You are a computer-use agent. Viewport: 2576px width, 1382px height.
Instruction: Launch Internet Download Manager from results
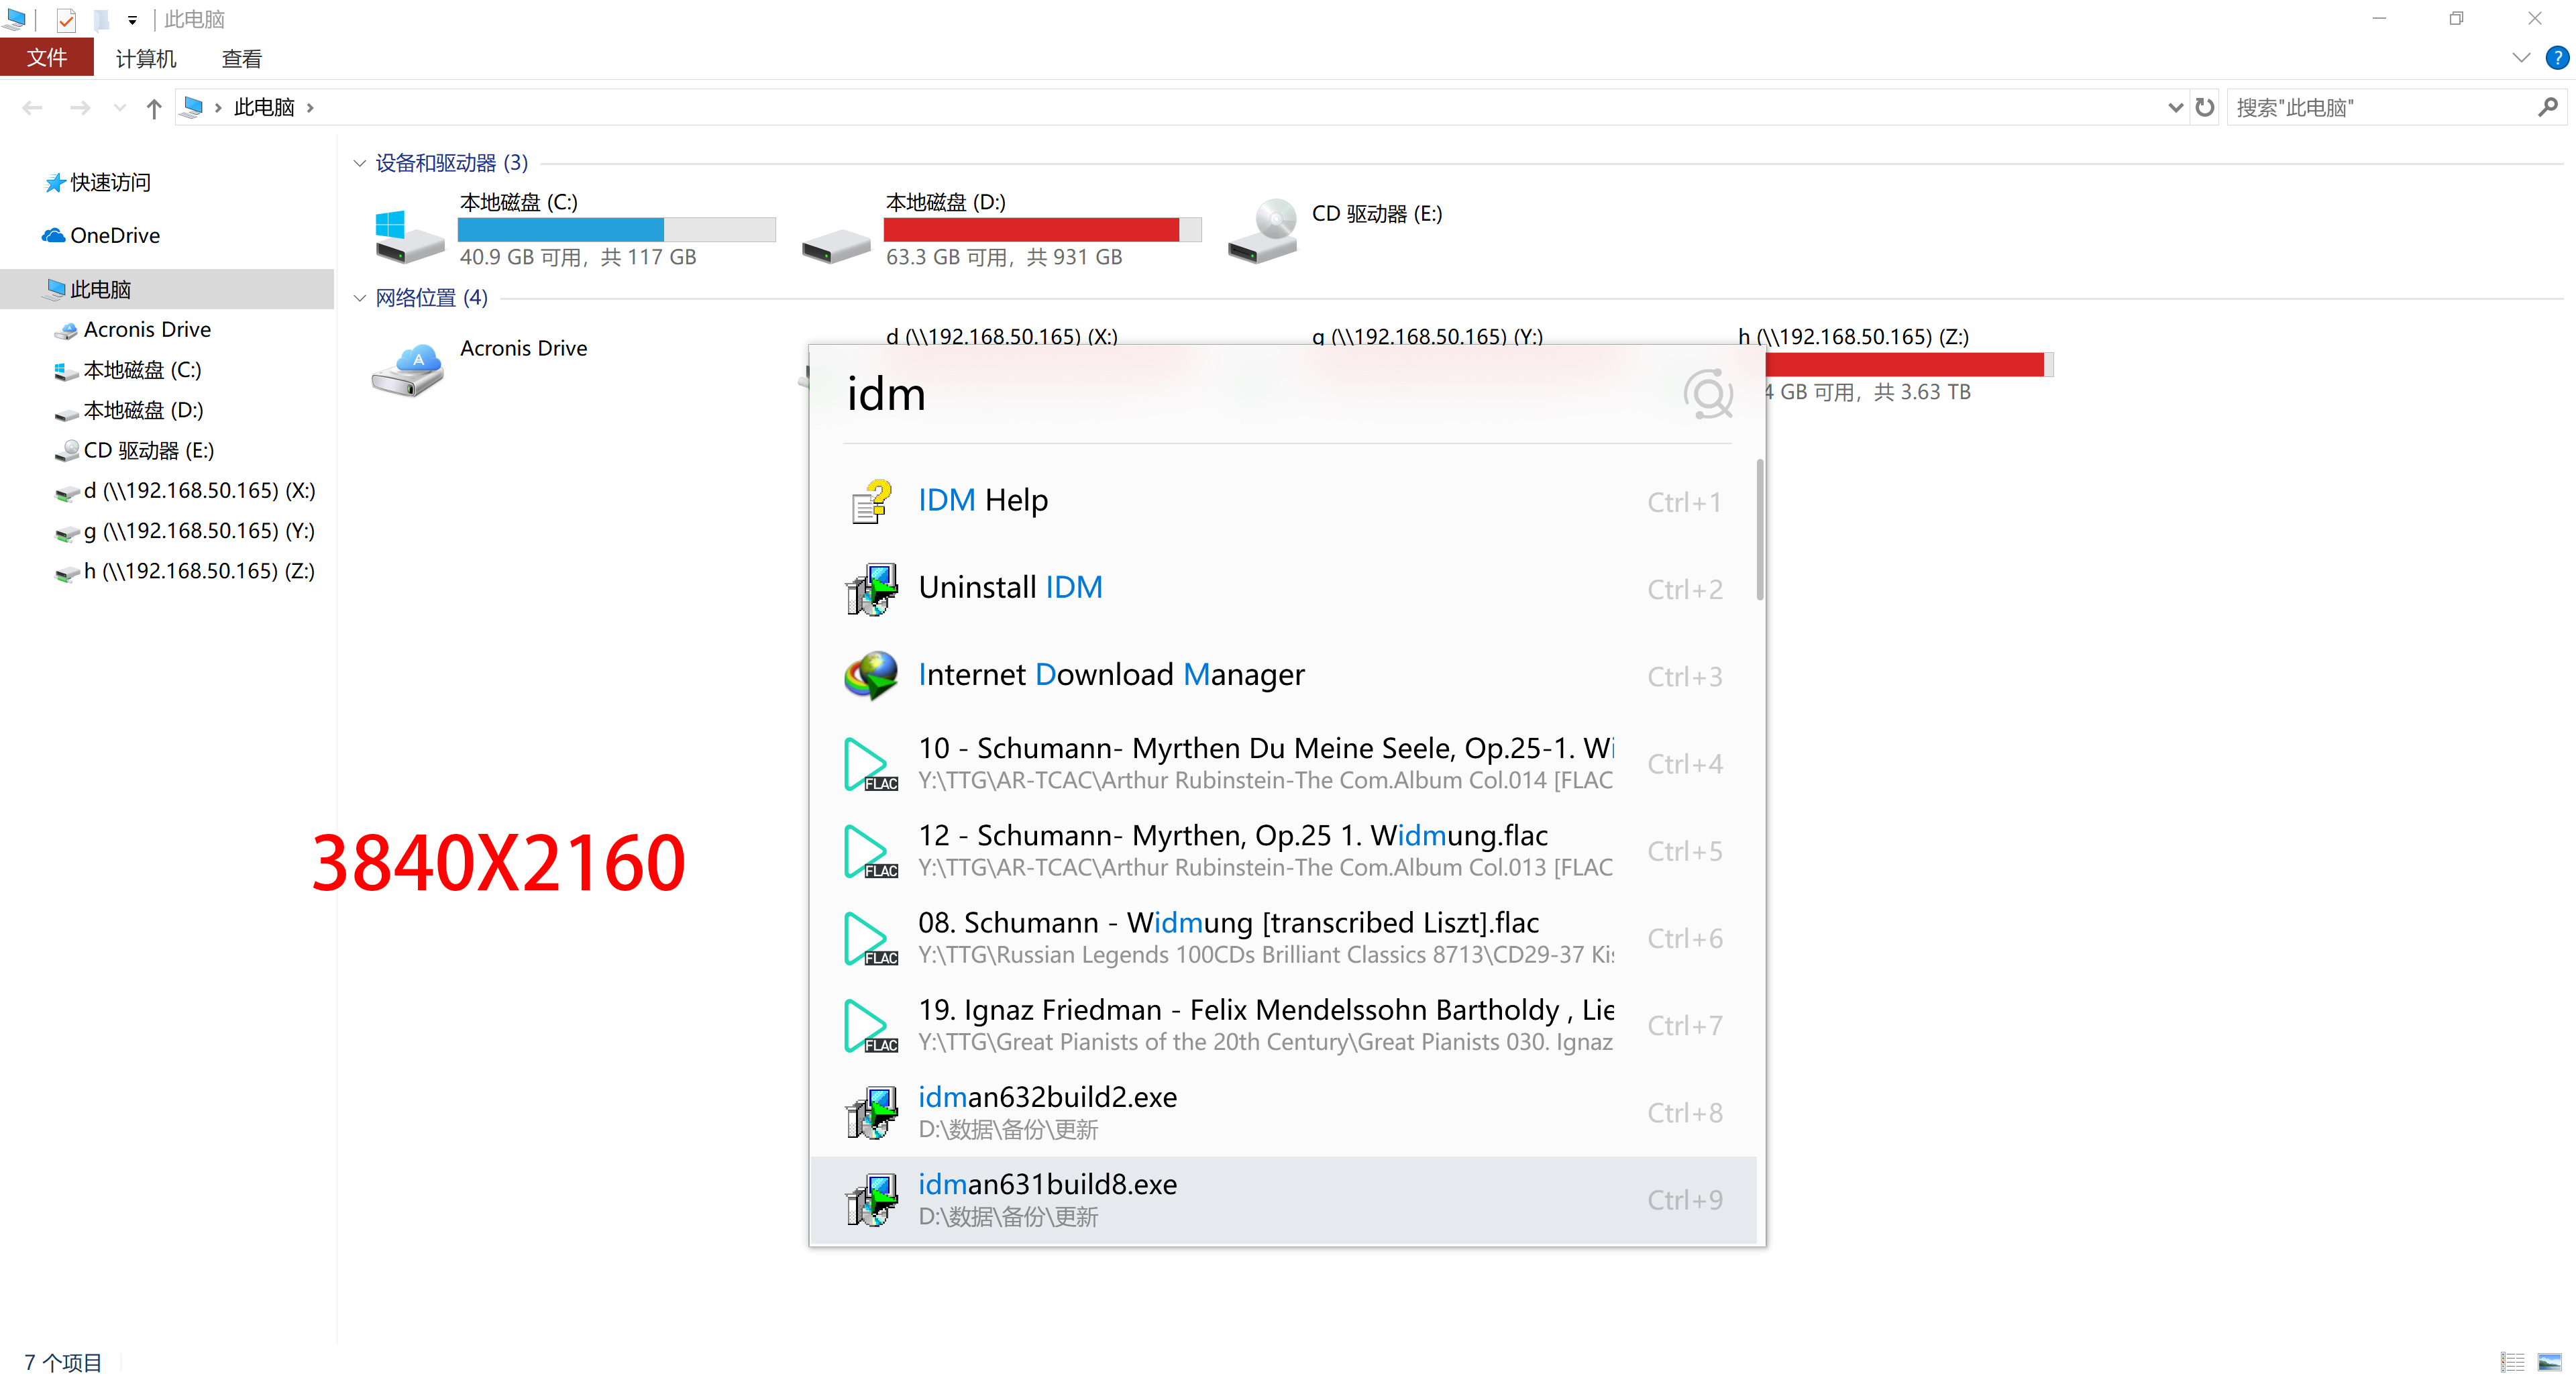1283,676
